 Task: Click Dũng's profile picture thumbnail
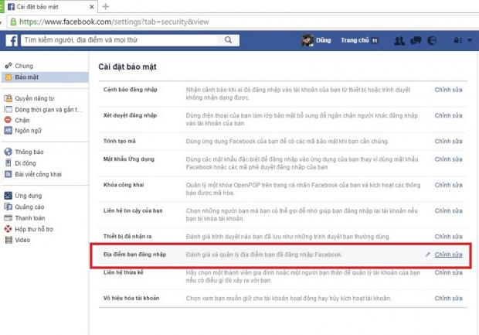306,40
